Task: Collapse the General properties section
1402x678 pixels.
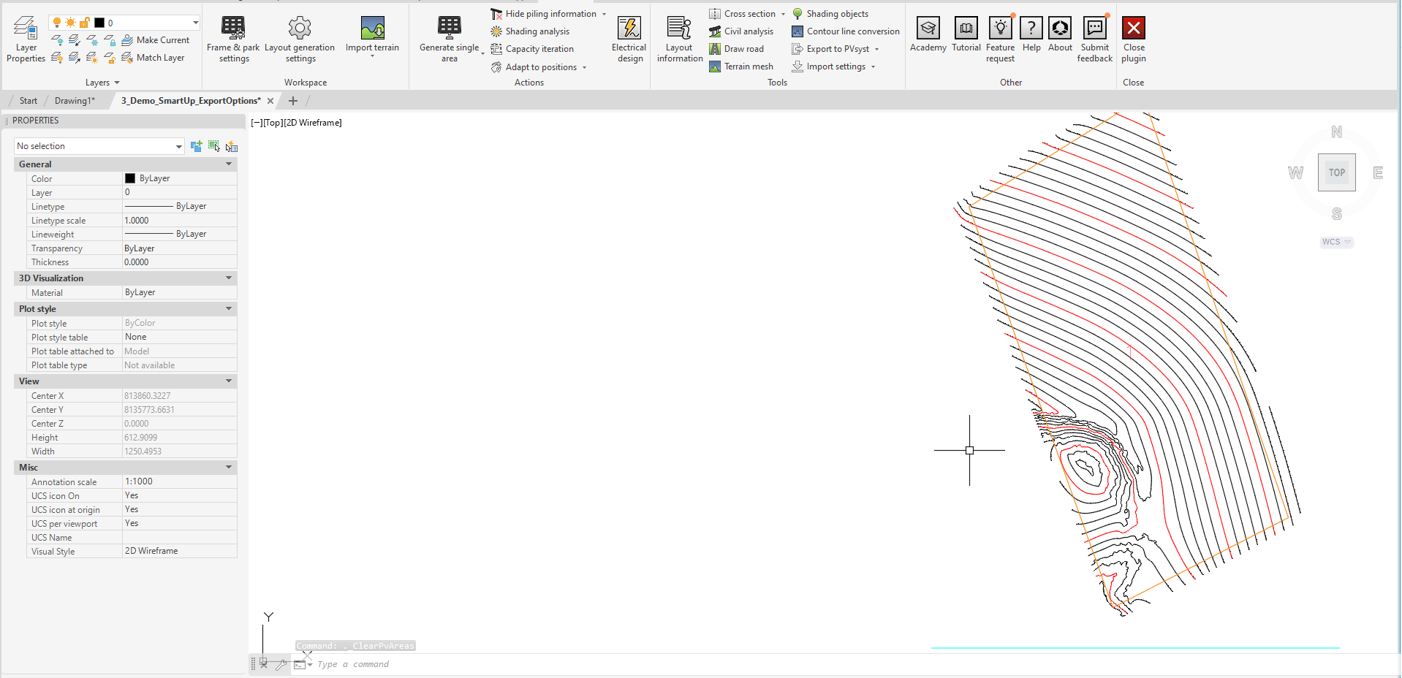Action: coord(229,164)
